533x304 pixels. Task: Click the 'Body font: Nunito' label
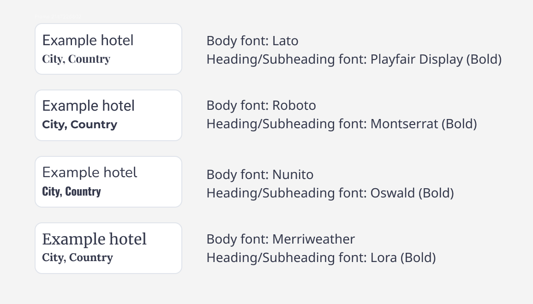click(x=260, y=174)
